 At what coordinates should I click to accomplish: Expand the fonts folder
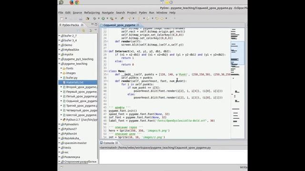point(61,68)
